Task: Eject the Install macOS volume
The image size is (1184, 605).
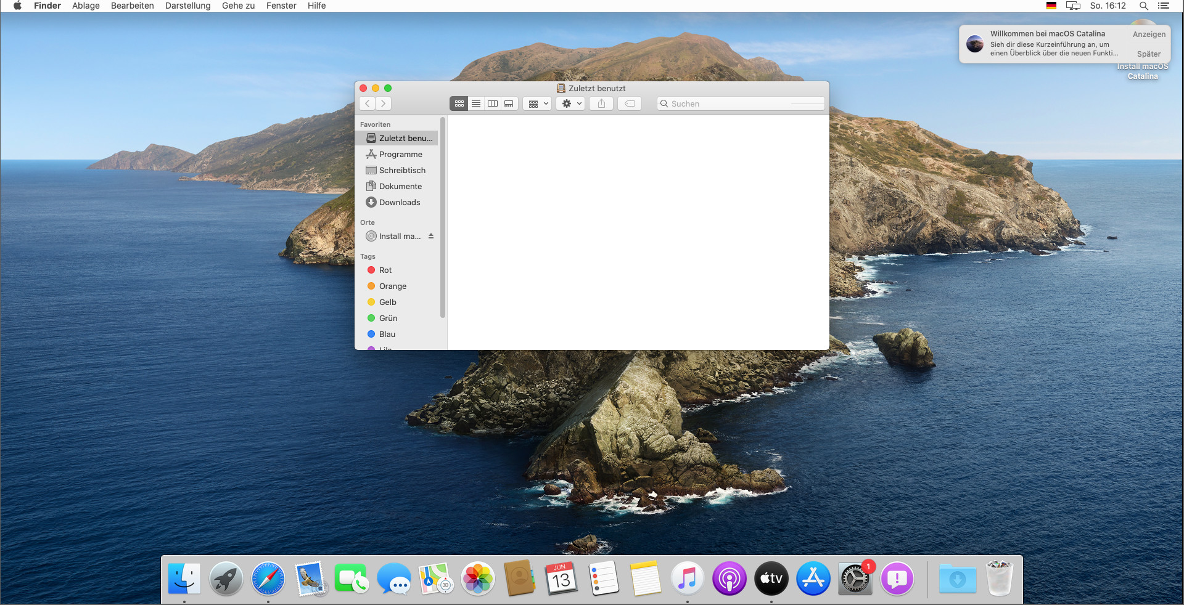Action: click(431, 236)
